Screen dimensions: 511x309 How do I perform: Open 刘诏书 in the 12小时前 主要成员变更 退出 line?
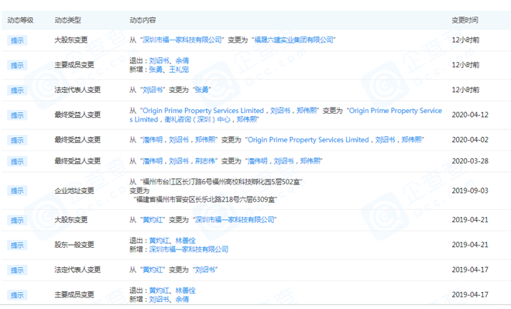coord(159,60)
